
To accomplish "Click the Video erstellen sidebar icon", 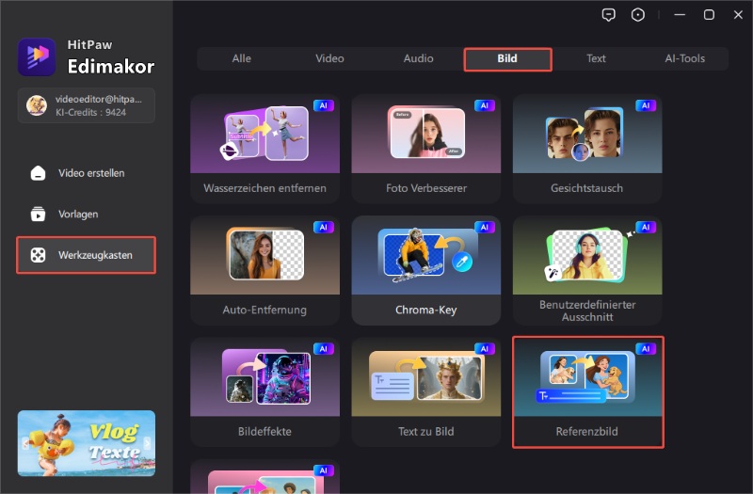I will (x=38, y=173).
